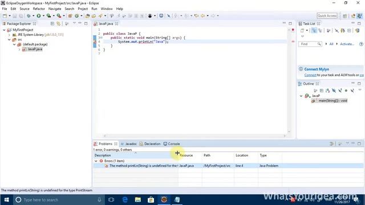365x205 pixels.
Task: Click Collapse All icon in Task List
Action: [x=349, y=30]
